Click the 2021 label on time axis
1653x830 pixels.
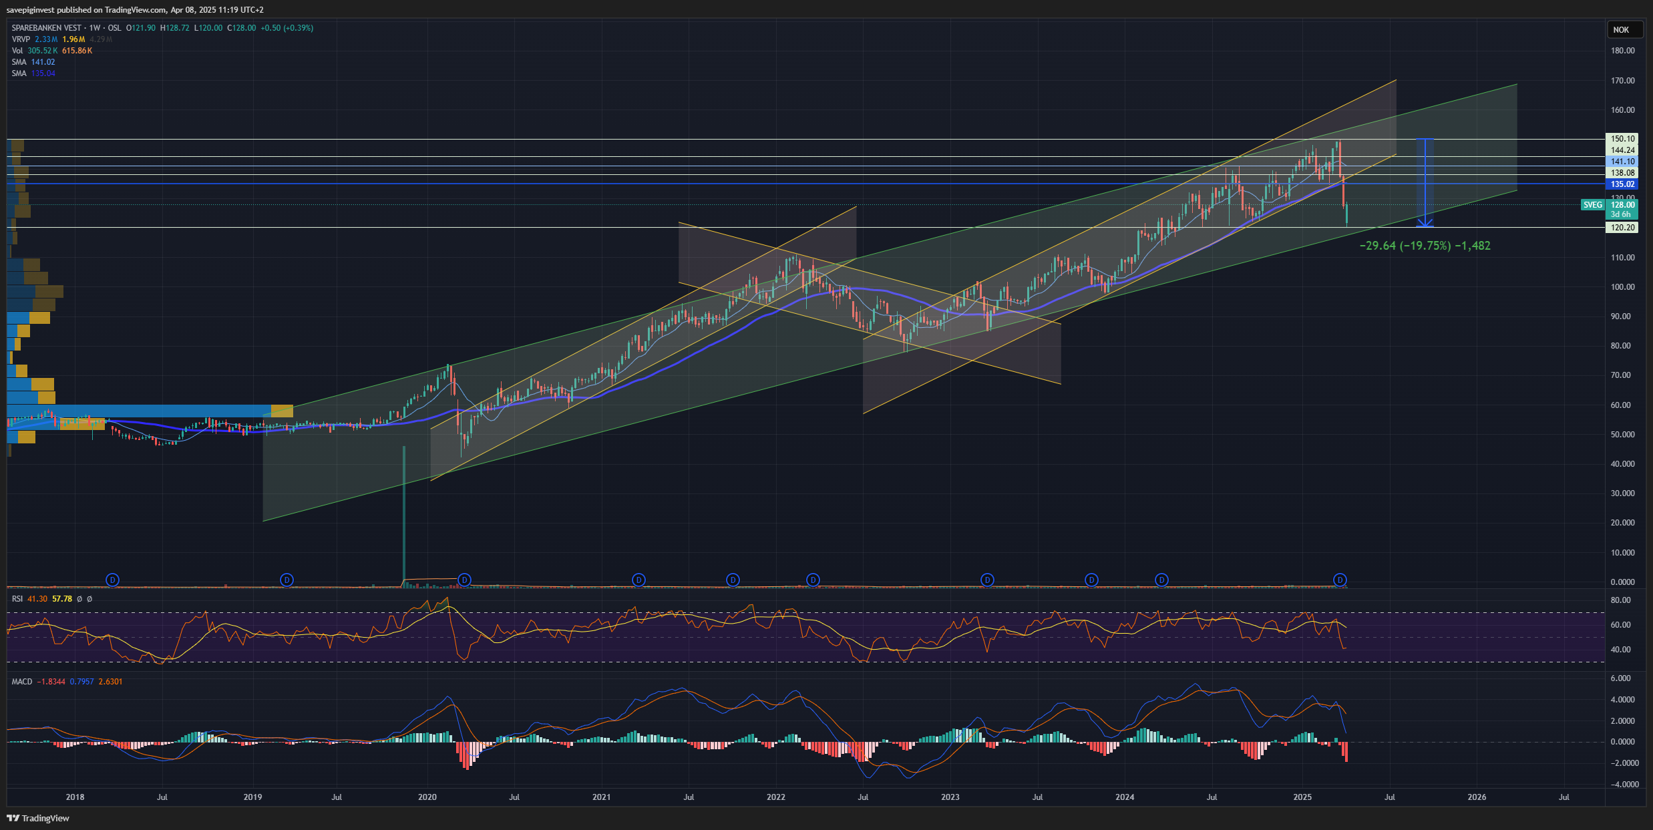click(x=601, y=797)
